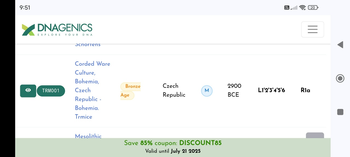Select the TRM001 sample ID badge

pos(51,91)
